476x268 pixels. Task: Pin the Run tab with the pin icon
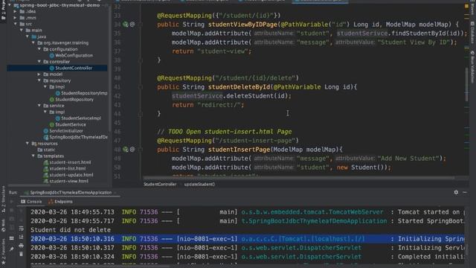click(x=12, y=249)
